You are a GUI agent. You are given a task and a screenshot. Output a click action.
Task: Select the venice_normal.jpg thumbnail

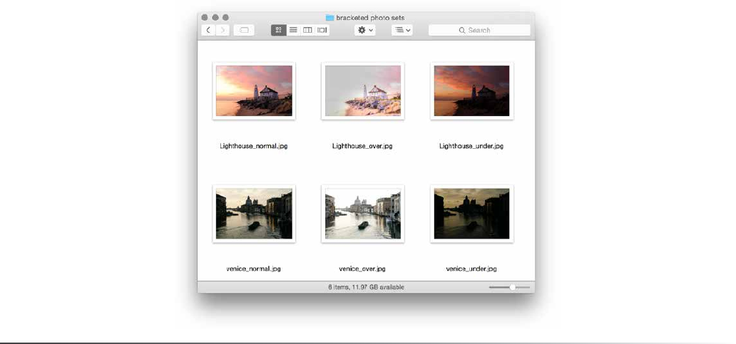pos(254,214)
